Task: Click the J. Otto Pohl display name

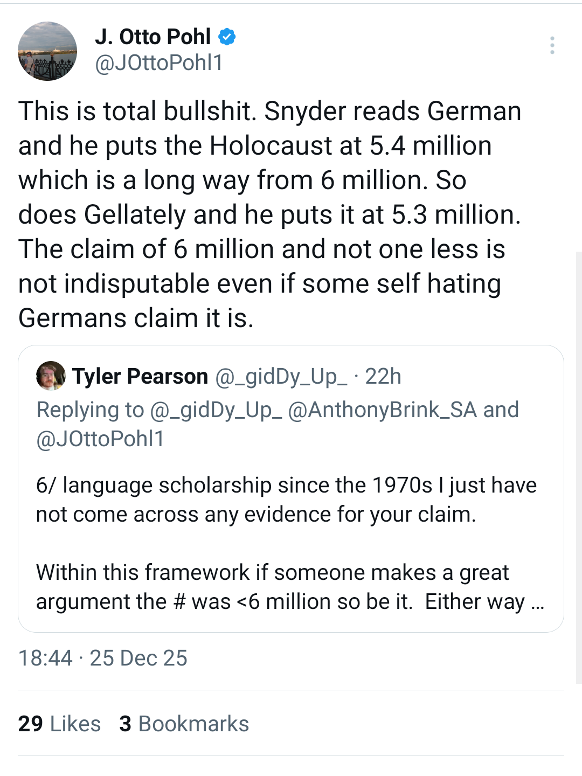Action: click(x=153, y=37)
